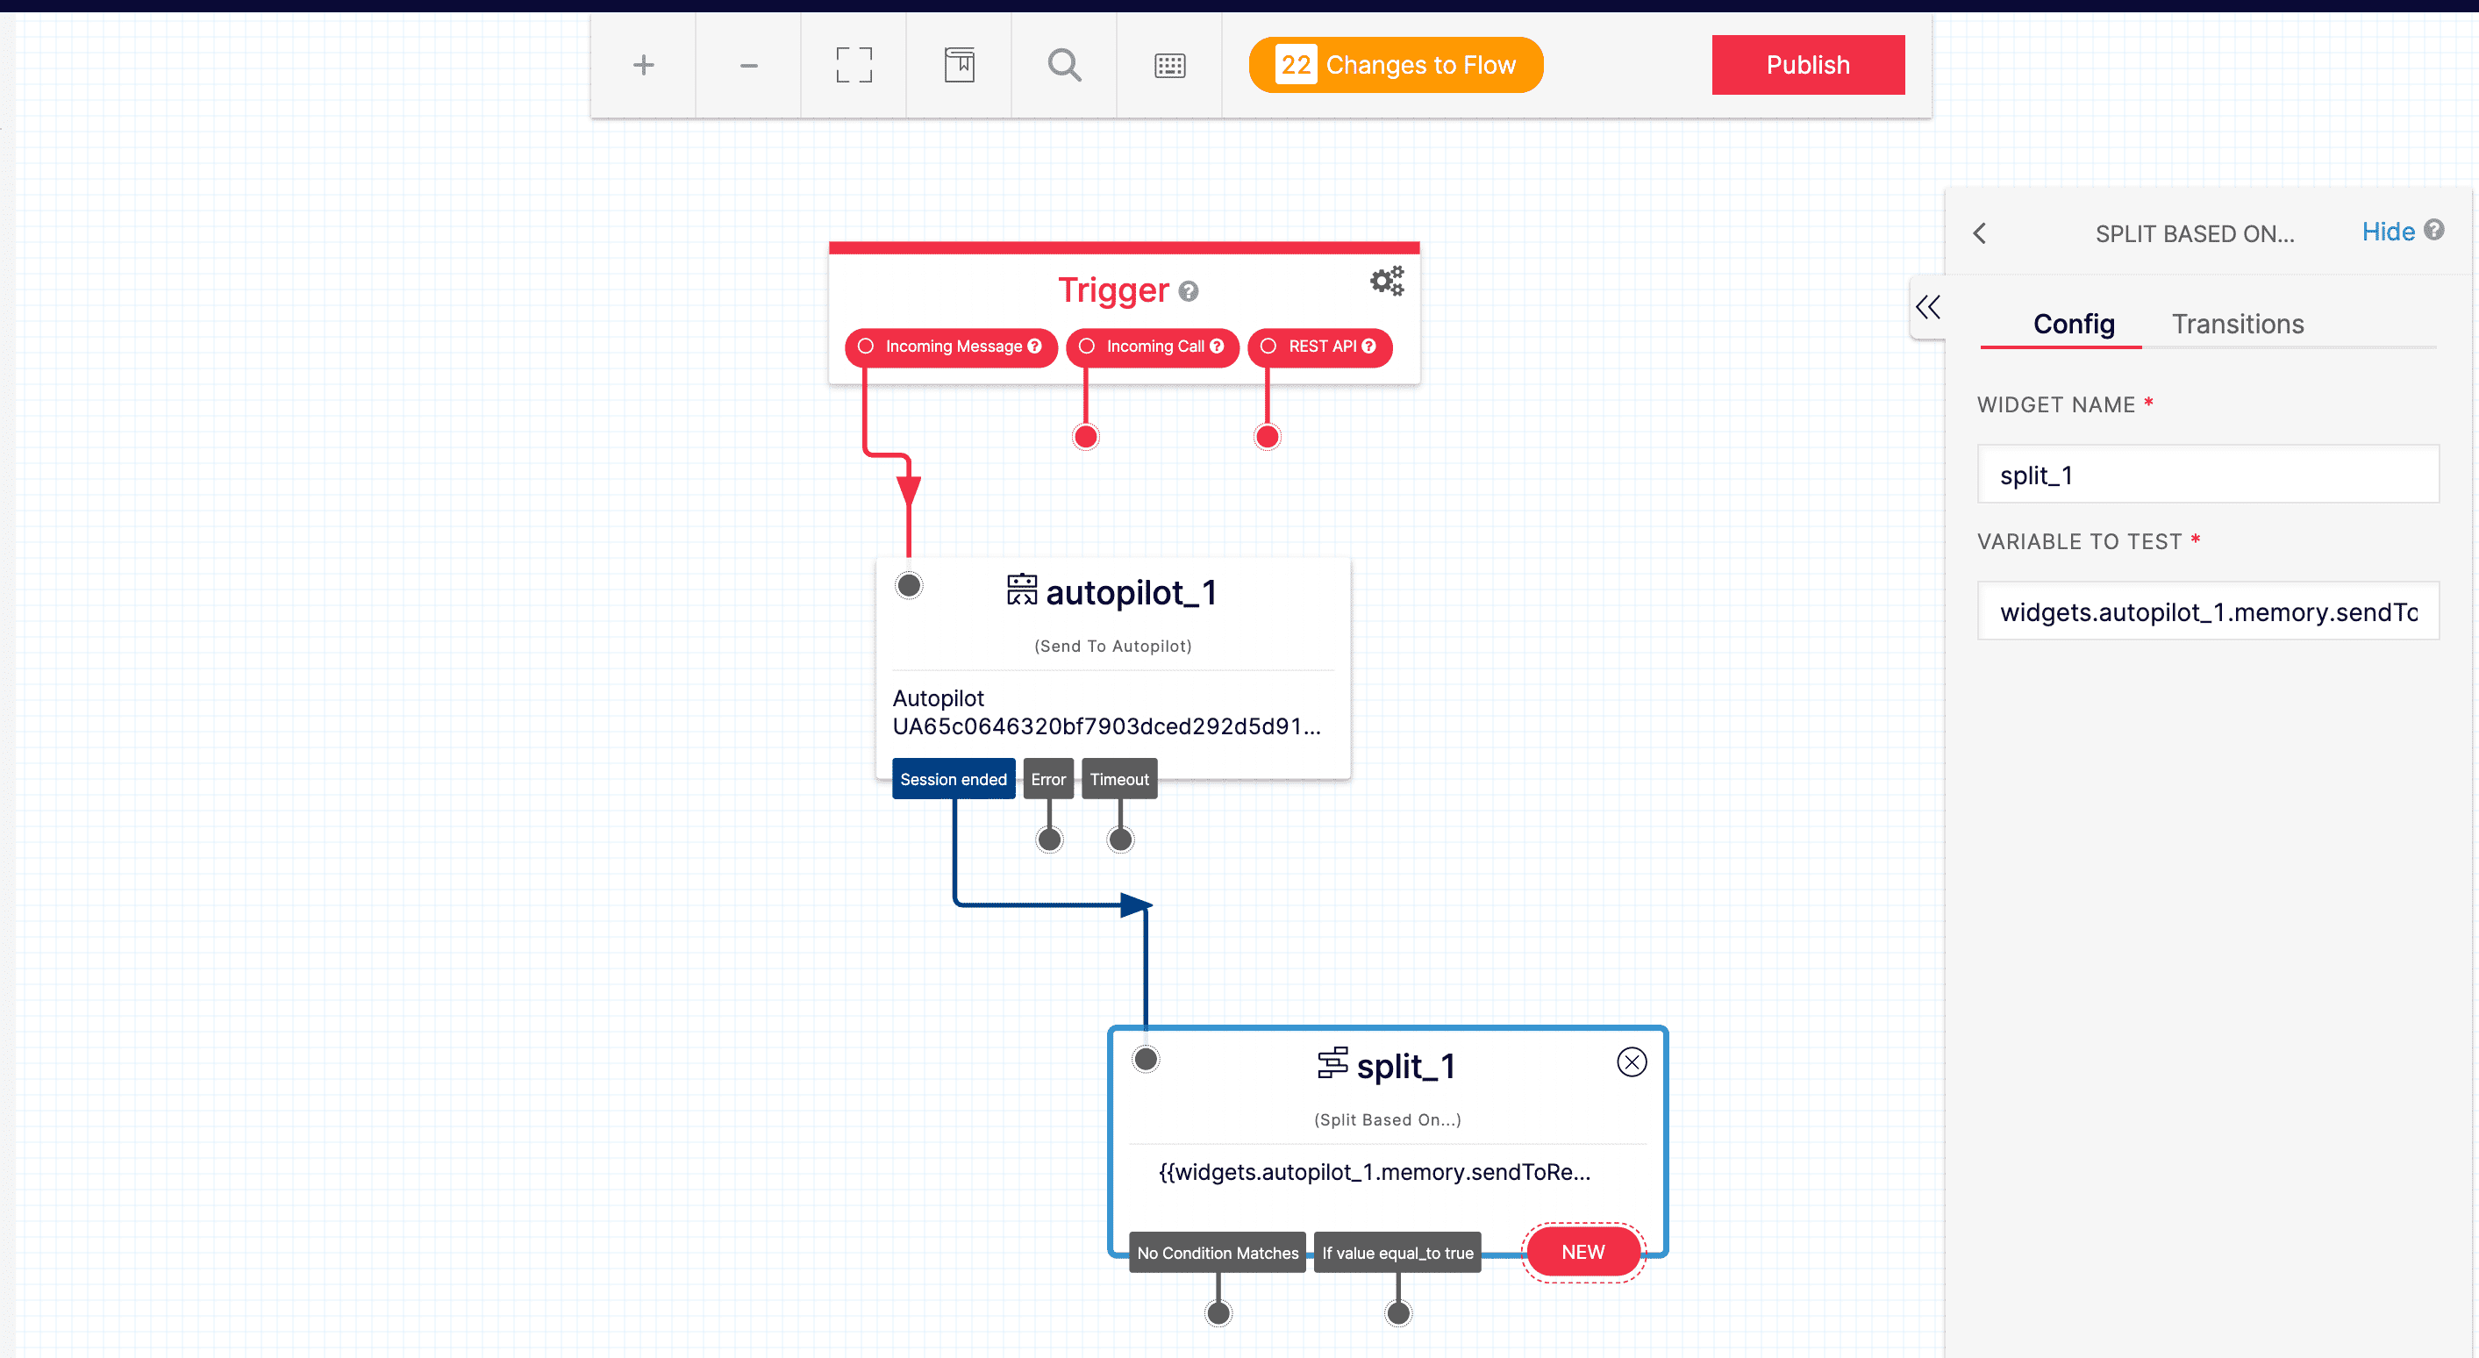Select the REST API trigger circle
2479x1358 pixels.
pyautogui.click(x=1268, y=347)
